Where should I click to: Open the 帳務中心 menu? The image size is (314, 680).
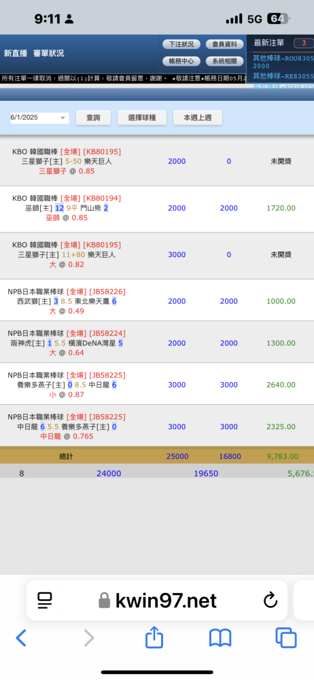point(181,61)
